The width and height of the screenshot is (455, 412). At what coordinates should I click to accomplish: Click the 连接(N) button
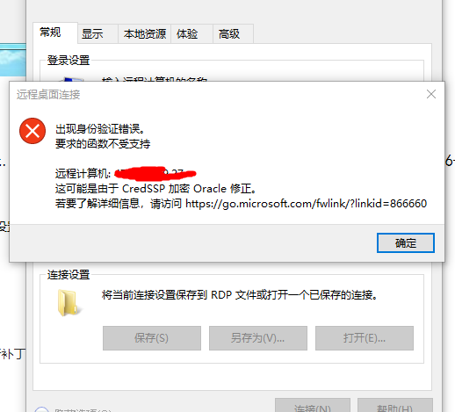point(313,405)
